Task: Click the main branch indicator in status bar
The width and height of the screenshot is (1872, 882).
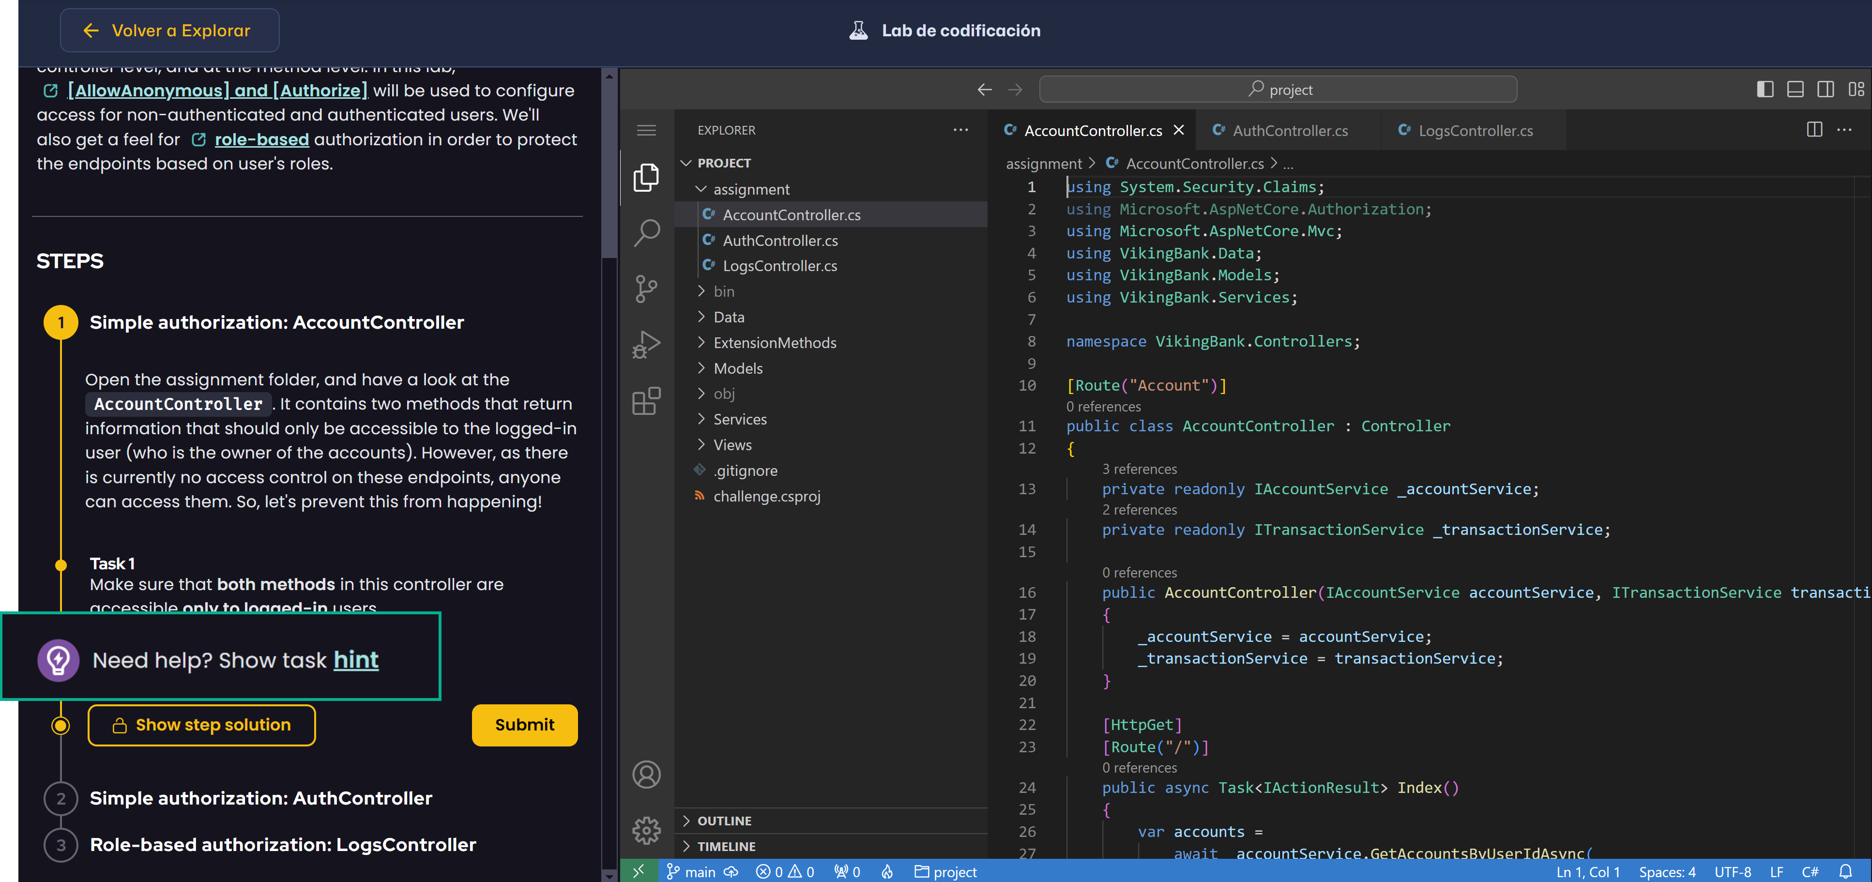Action: [691, 871]
